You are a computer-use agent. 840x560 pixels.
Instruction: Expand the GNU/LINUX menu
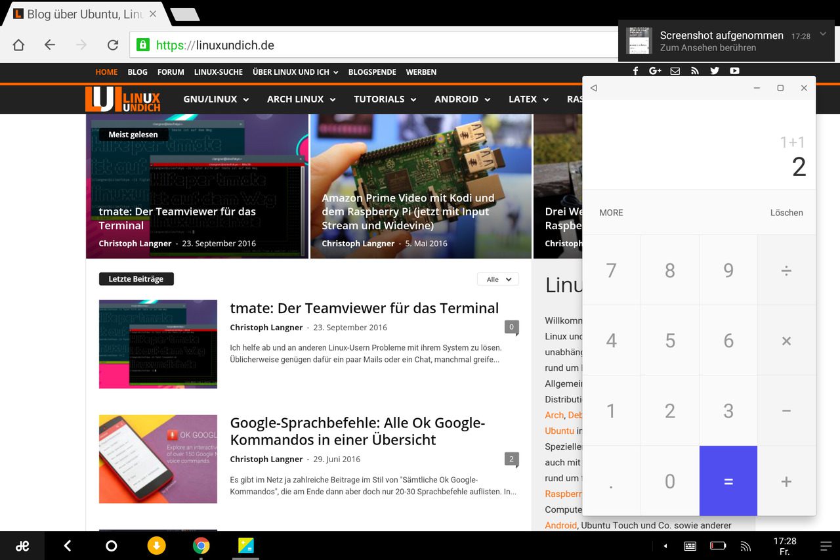(216, 99)
